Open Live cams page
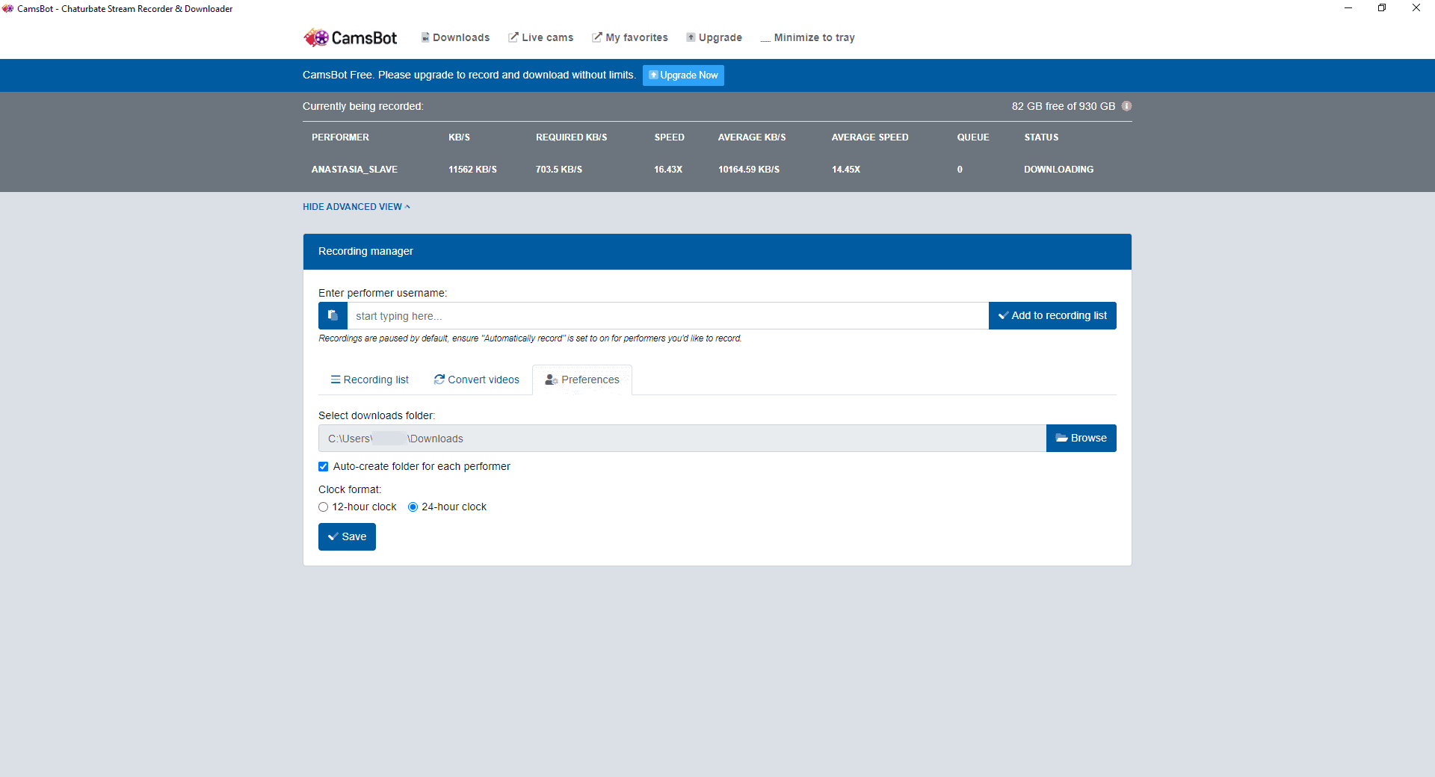 click(x=540, y=37)
